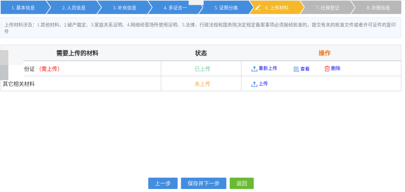Image resolution: width=405 pixels, height=192 pixels.
Task: Click the red （需上传） label
Action: pos(49,69)
